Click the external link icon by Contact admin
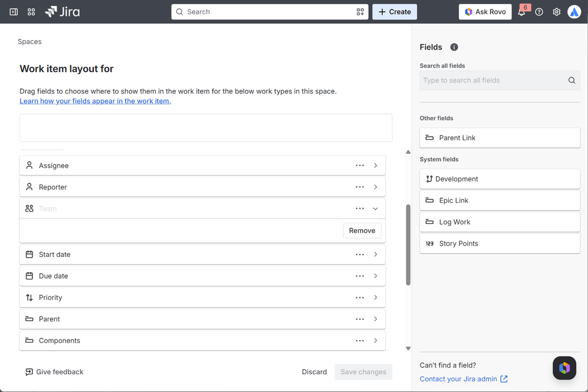Image resolution: width=588 pixels, height=392 pixels. 504,379
